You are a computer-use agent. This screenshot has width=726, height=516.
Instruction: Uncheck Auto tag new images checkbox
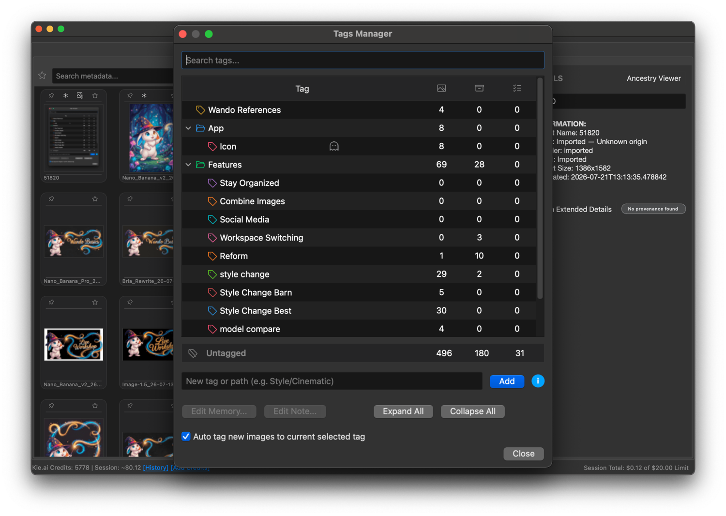tap(186, 436)
